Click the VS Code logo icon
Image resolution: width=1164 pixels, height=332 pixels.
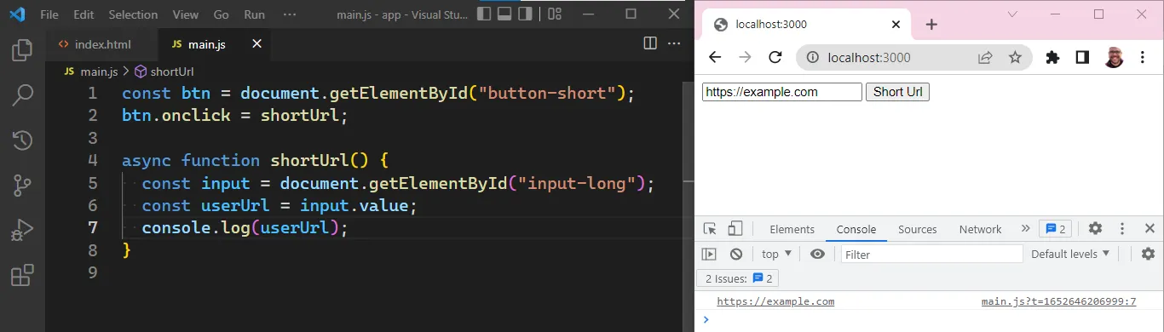tap(18, 14)
